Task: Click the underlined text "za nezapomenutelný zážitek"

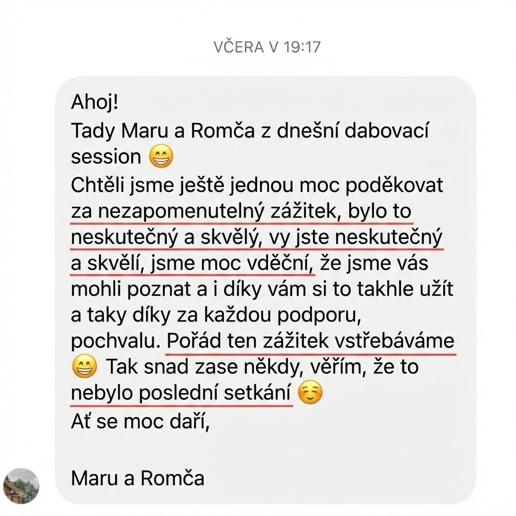Action: coord(204,211)
